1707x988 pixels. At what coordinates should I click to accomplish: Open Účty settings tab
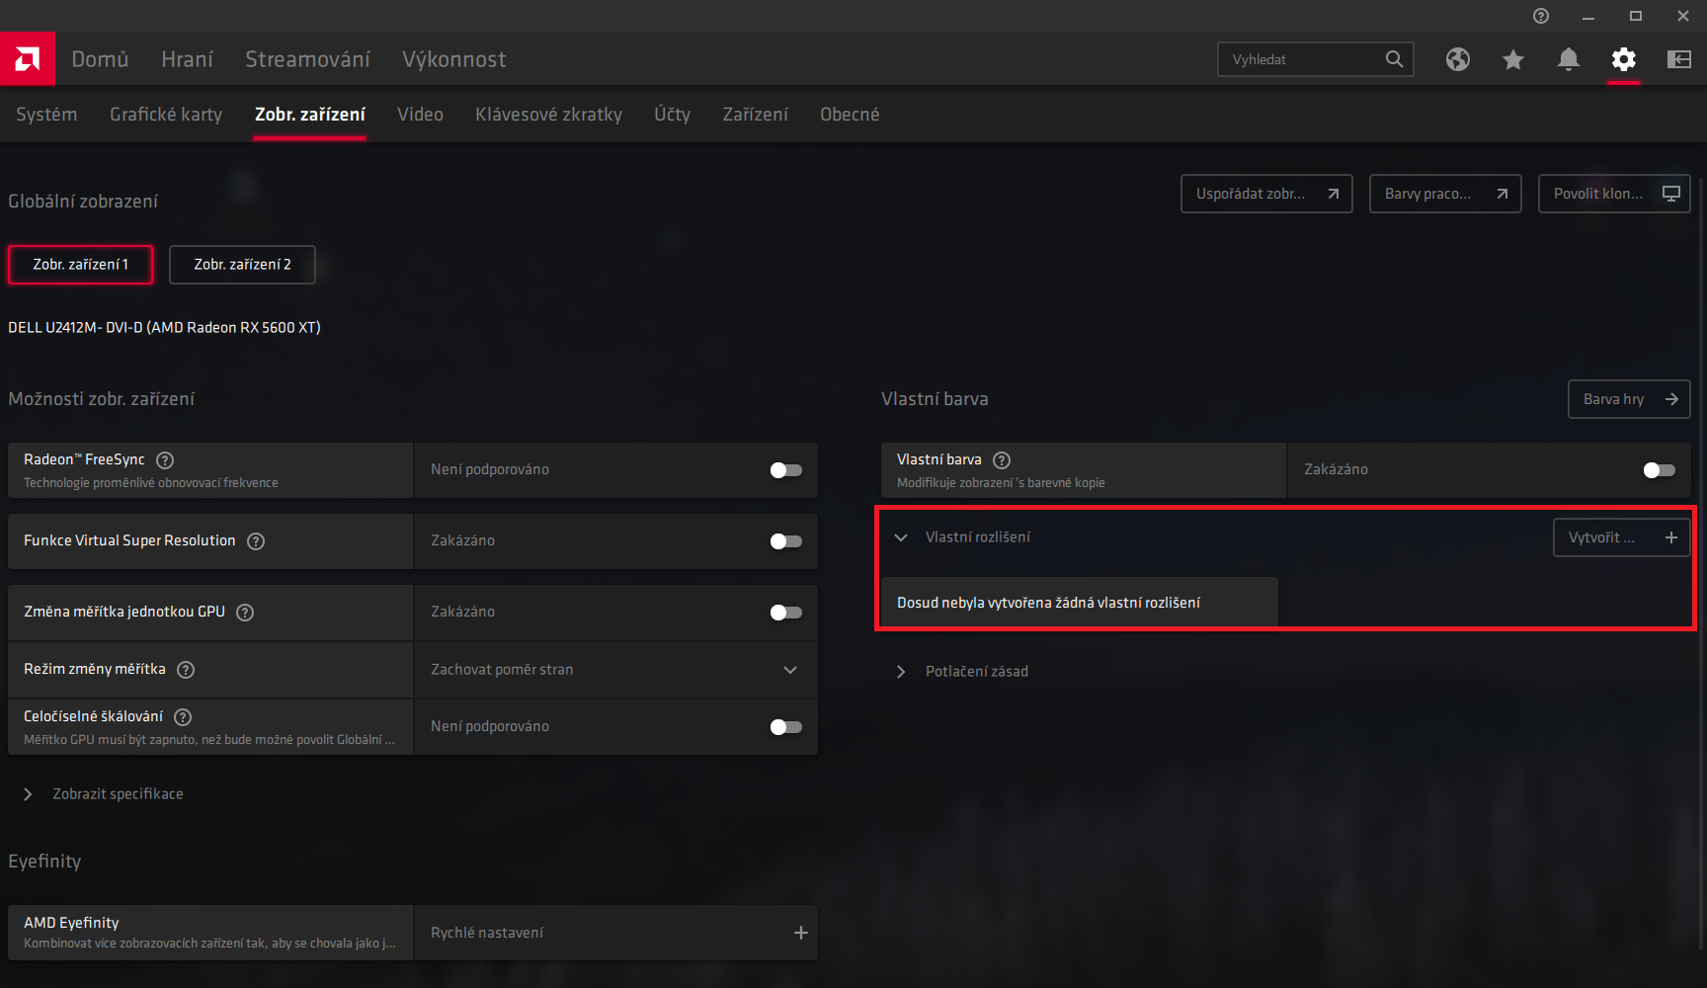(x=672, y=115)
